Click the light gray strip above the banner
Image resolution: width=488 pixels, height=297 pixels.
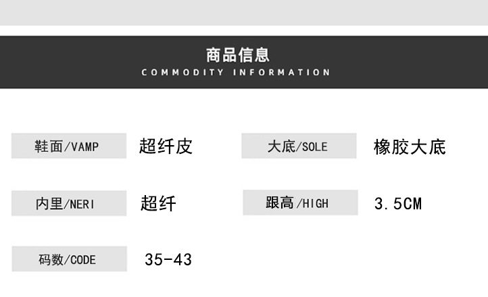pos(244,12)
